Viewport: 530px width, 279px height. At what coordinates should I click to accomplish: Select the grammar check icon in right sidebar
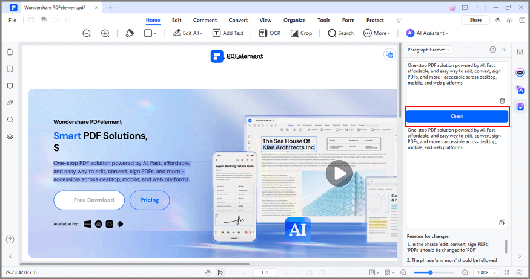coord(520,106)
